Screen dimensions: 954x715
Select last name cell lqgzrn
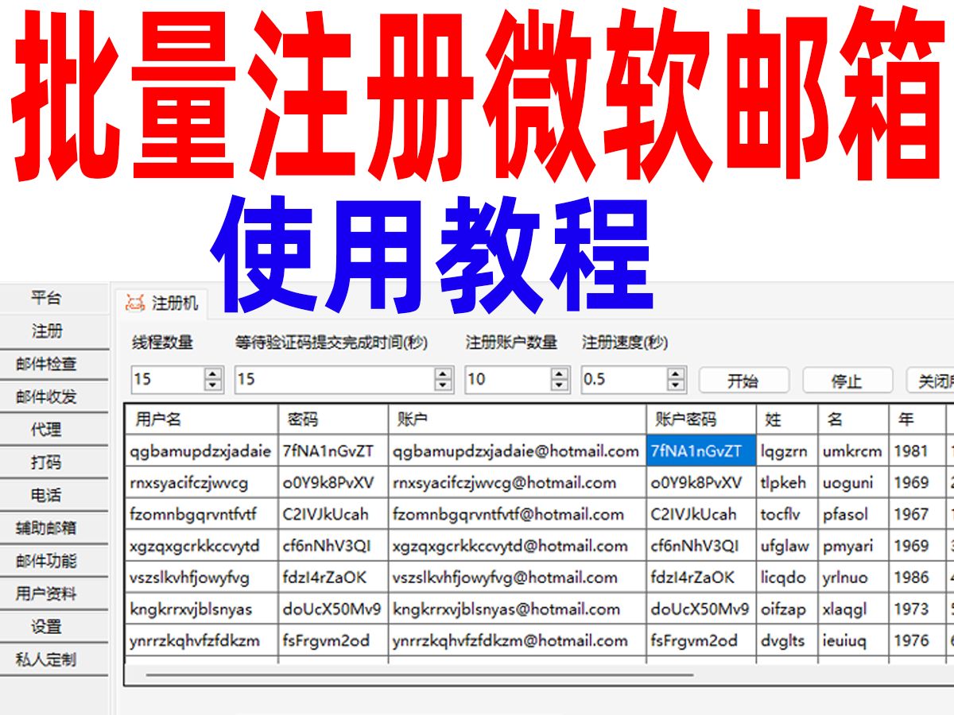point(787,450)
